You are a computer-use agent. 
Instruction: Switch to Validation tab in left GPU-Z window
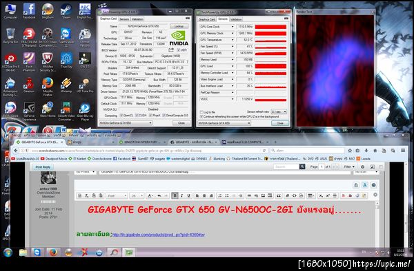[137, 19]
